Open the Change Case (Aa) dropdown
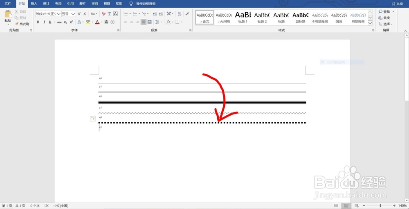Image resolution: width=409 pixels, height=209 pixels. tap(94, 14)
